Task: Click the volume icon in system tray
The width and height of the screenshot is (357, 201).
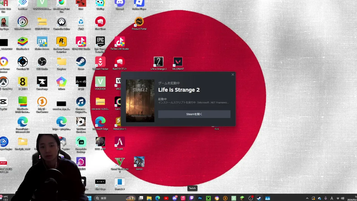Action: click(342, 198)
